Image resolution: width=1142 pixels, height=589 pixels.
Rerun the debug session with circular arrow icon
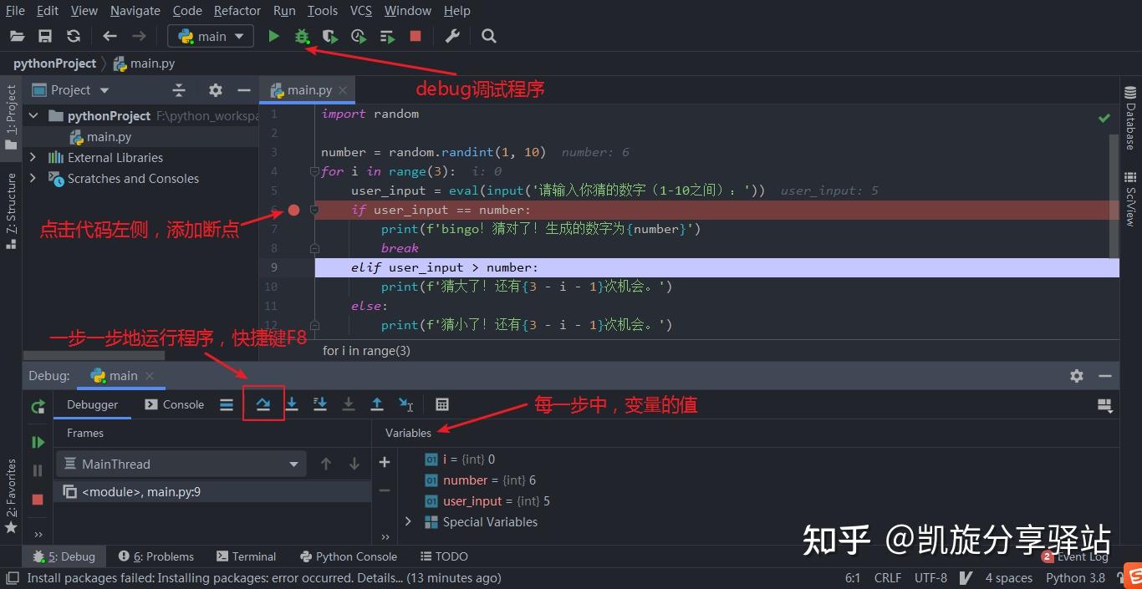[38, 406]
